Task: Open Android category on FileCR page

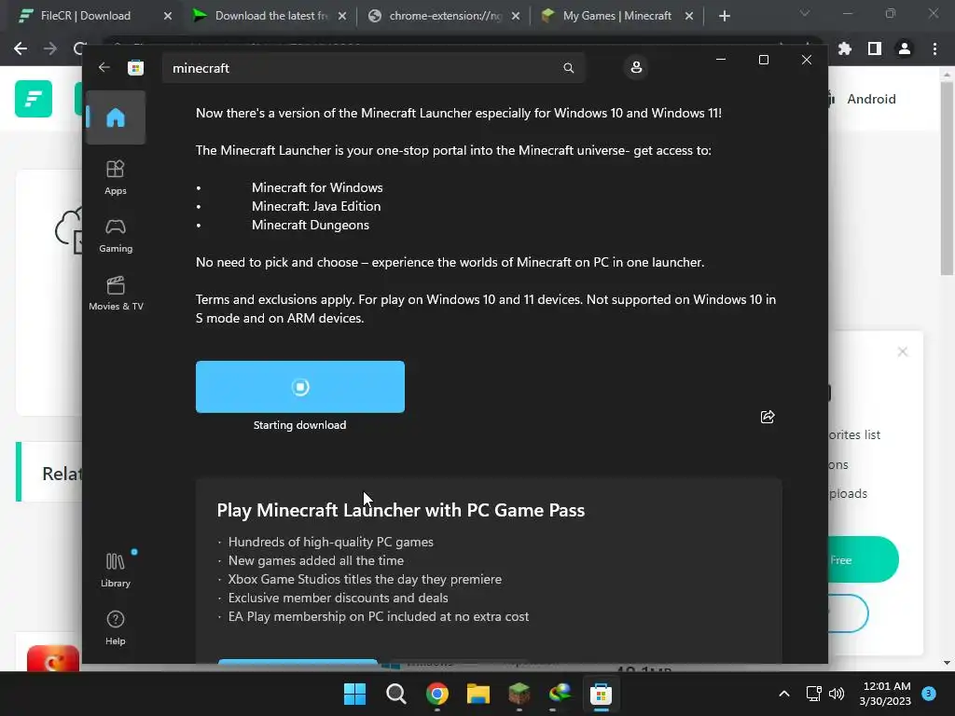Action: [871, 99]
